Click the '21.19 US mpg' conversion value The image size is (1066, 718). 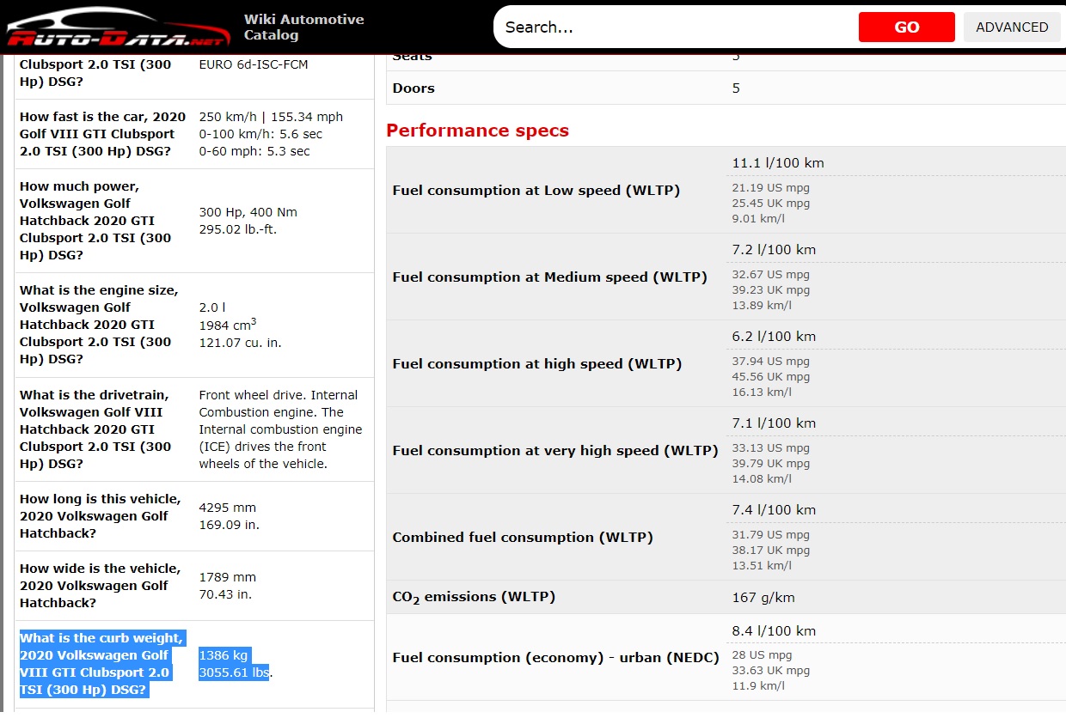point(770,188)
